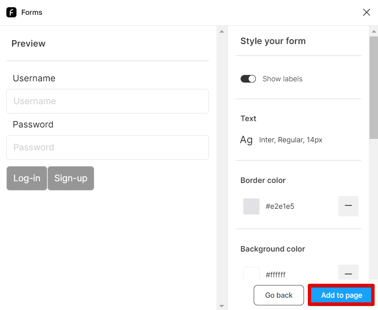Close the Forms plugin window
Screen dimensions: 378x310
(366, 12)
